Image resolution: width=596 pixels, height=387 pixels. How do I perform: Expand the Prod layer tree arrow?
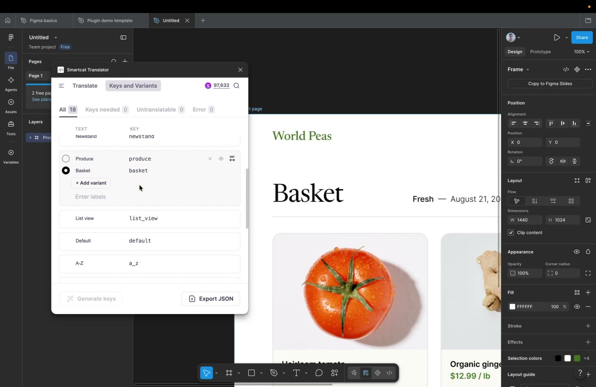pyautogui.click(x=30, y=138)
